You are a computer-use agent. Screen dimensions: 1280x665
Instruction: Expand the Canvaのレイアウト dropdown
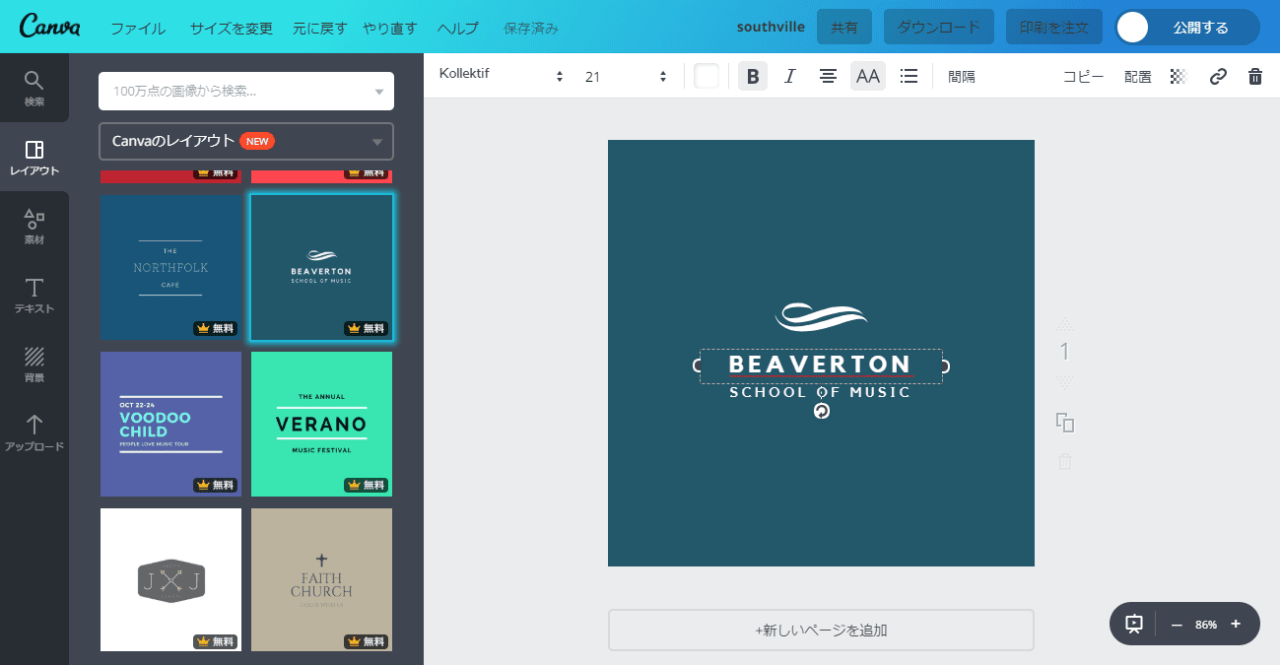tap(245, 141)
